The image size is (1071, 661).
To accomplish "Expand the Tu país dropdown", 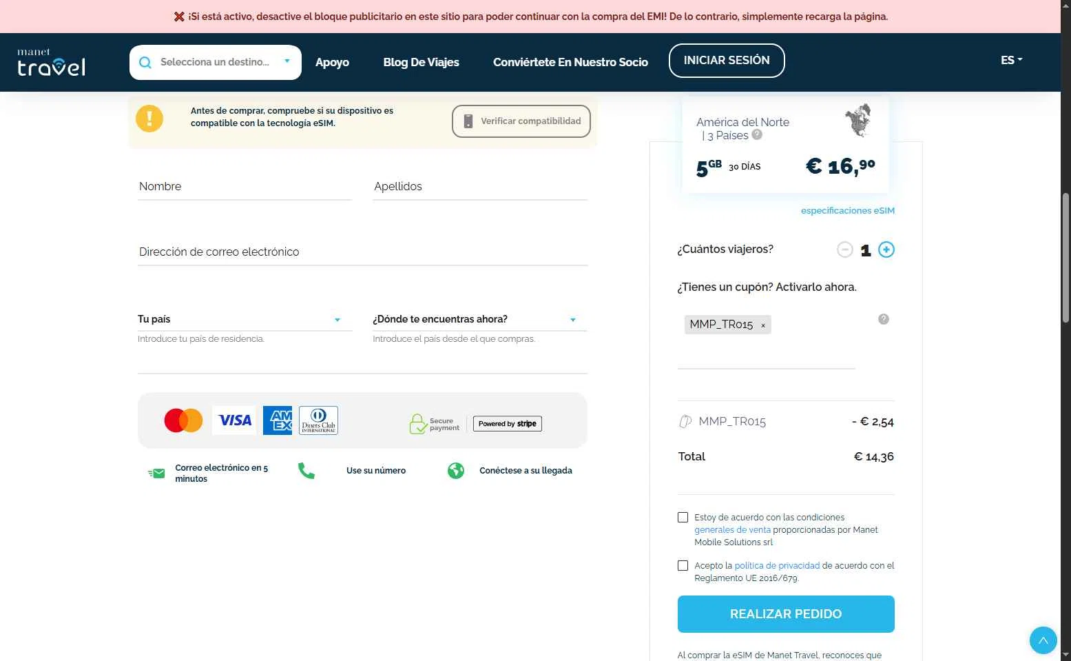I will pos(245,319).
